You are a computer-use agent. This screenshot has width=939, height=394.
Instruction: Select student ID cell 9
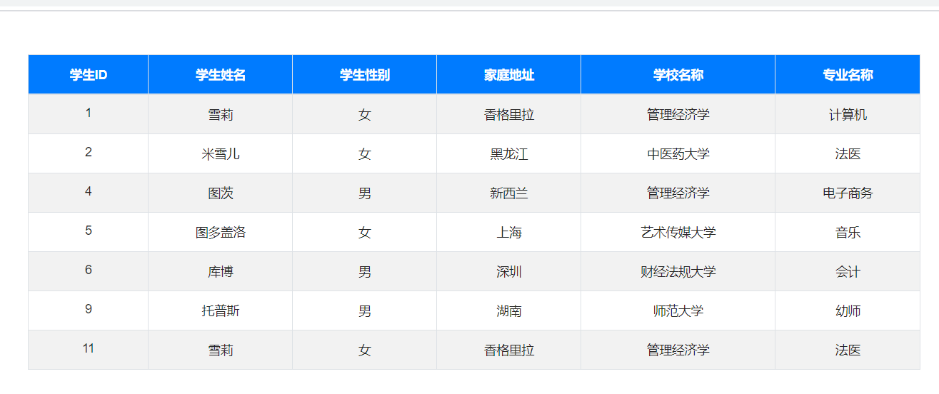[89, 310]
